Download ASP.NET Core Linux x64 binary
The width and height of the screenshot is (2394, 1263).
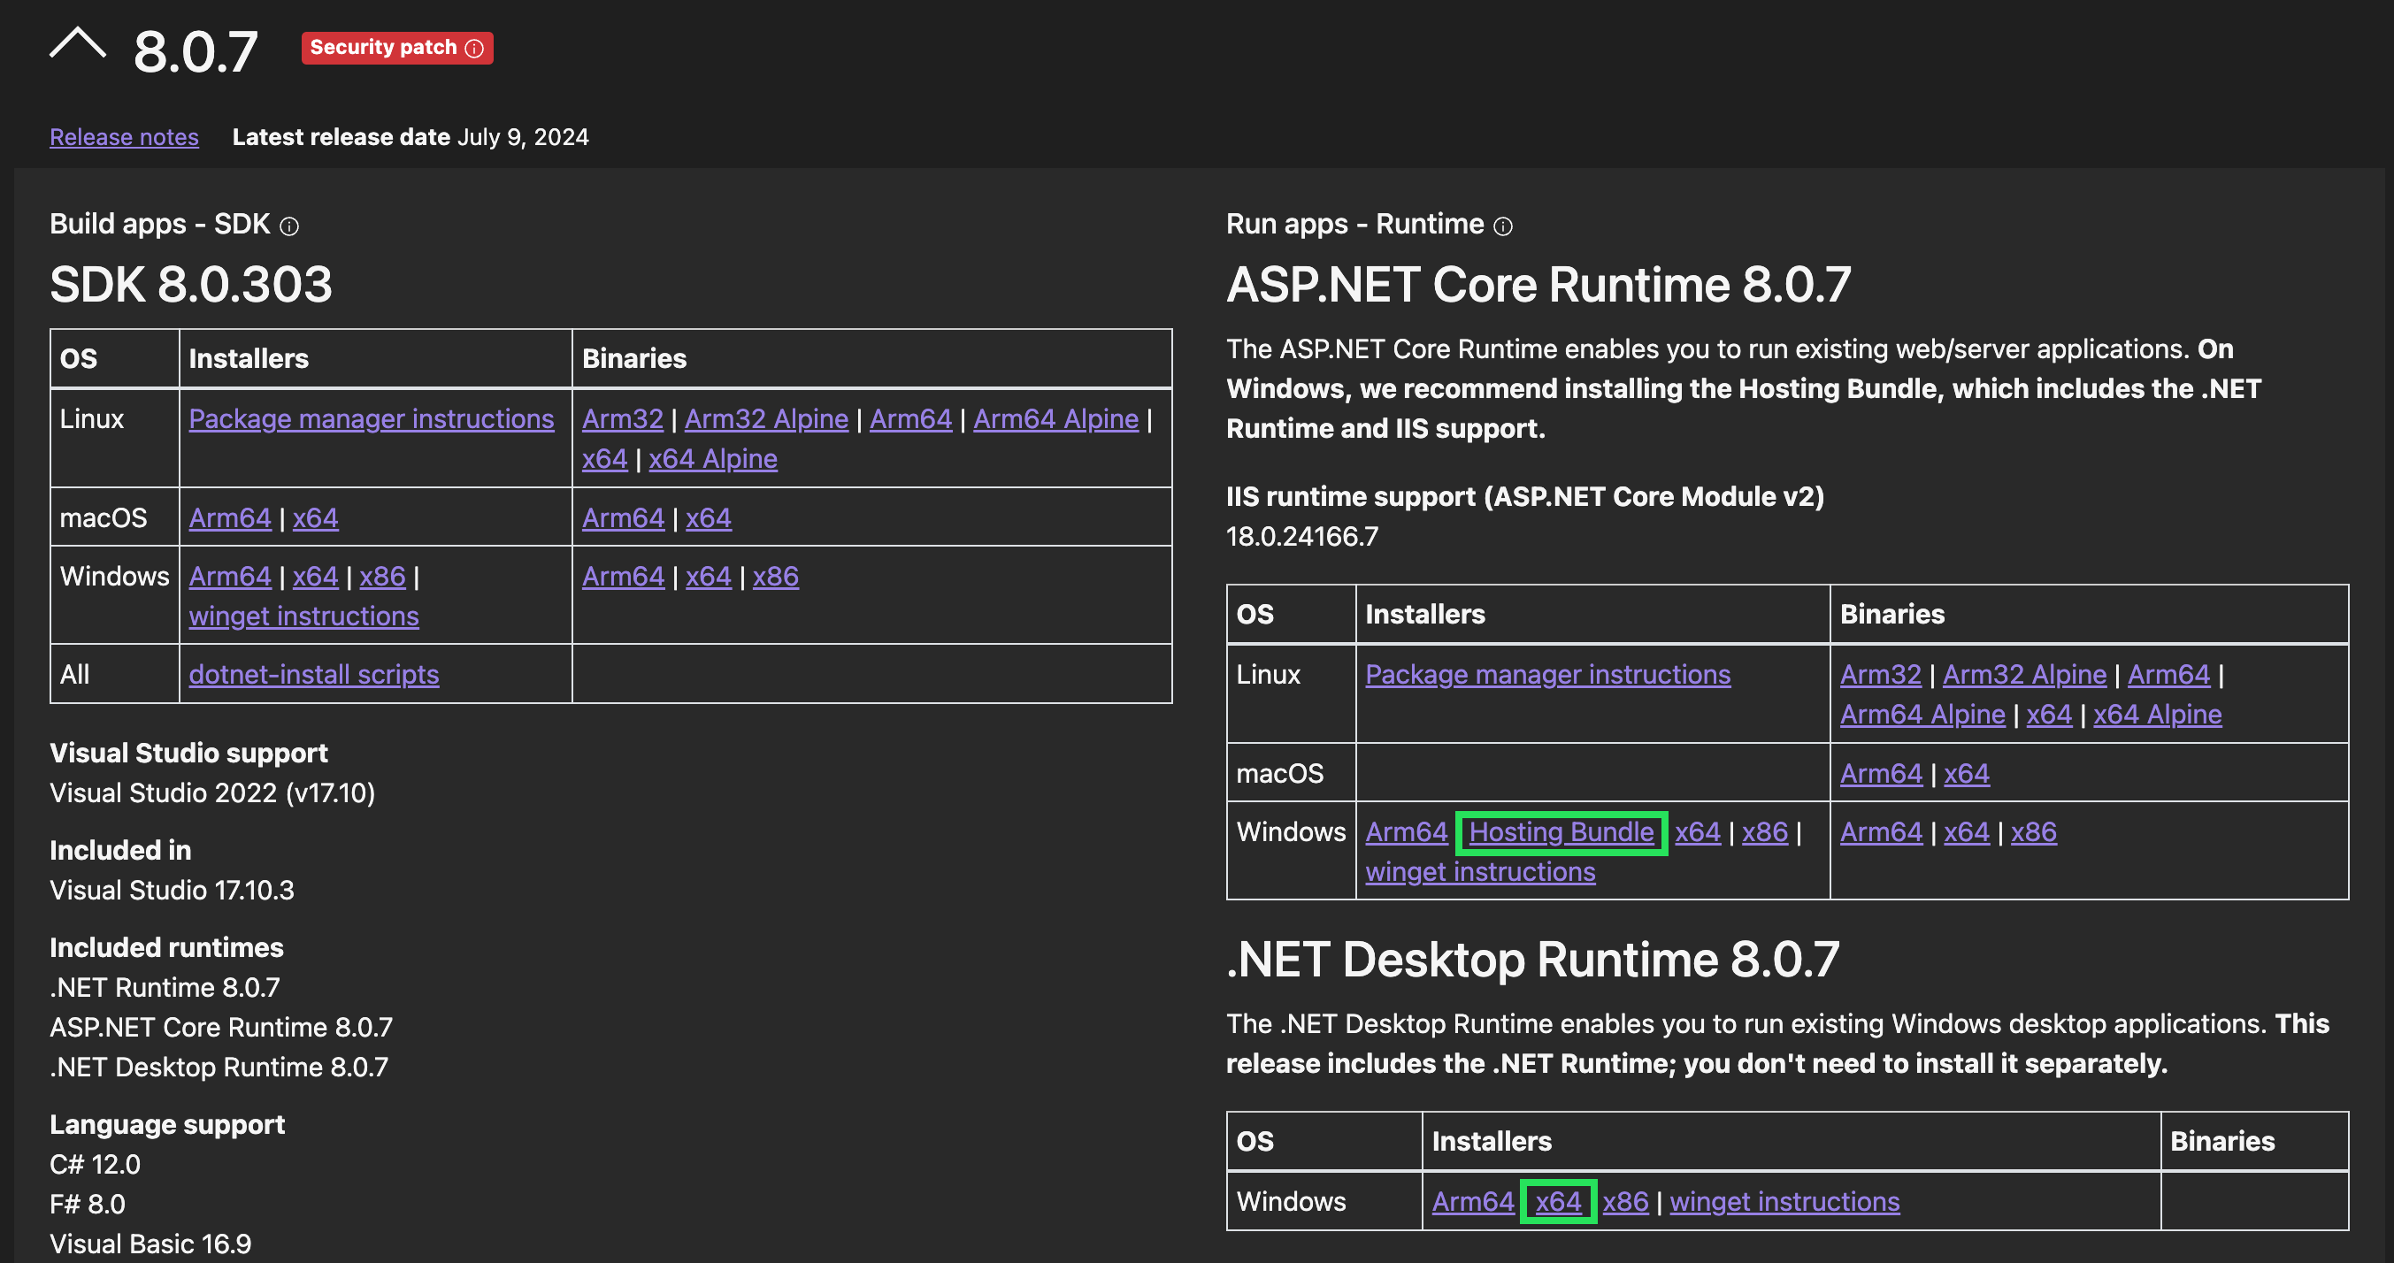[2049, 715]
